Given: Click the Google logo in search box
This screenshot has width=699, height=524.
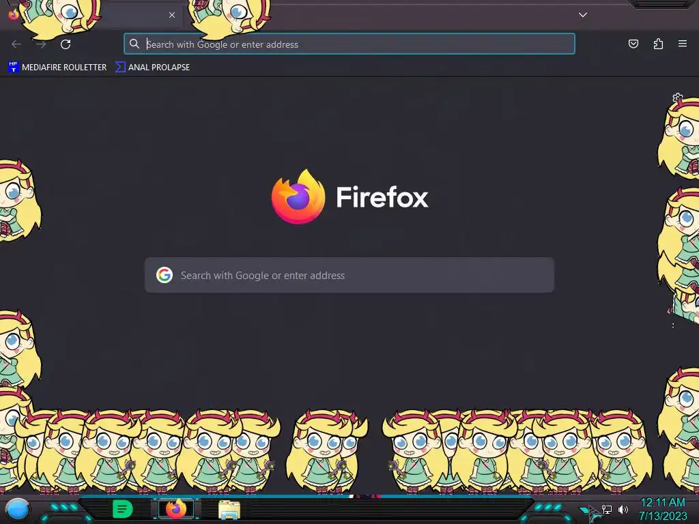Looking at the screenshot, I should tap(165, 275).
